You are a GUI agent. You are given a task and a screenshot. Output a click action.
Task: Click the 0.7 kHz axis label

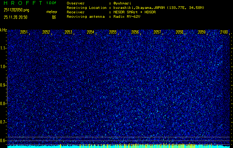3,122
